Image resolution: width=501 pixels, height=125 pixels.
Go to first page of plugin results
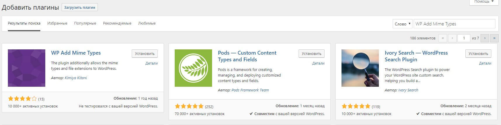443,38
